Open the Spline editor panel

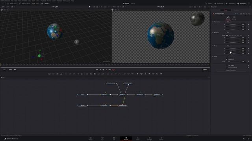pos(208,4)
